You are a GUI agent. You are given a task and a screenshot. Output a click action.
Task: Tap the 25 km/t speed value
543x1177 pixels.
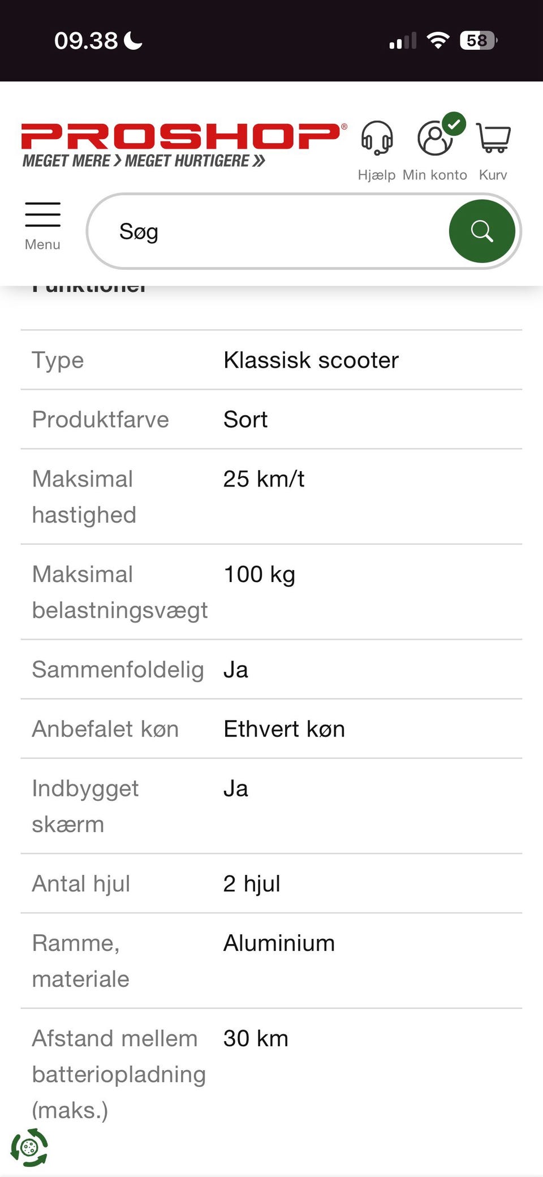click(264, 479)
